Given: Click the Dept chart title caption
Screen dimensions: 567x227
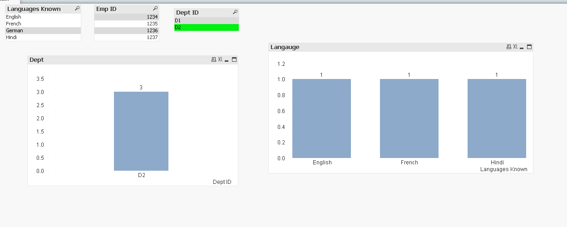Looking at the screenshot, I should pos(37,59).
